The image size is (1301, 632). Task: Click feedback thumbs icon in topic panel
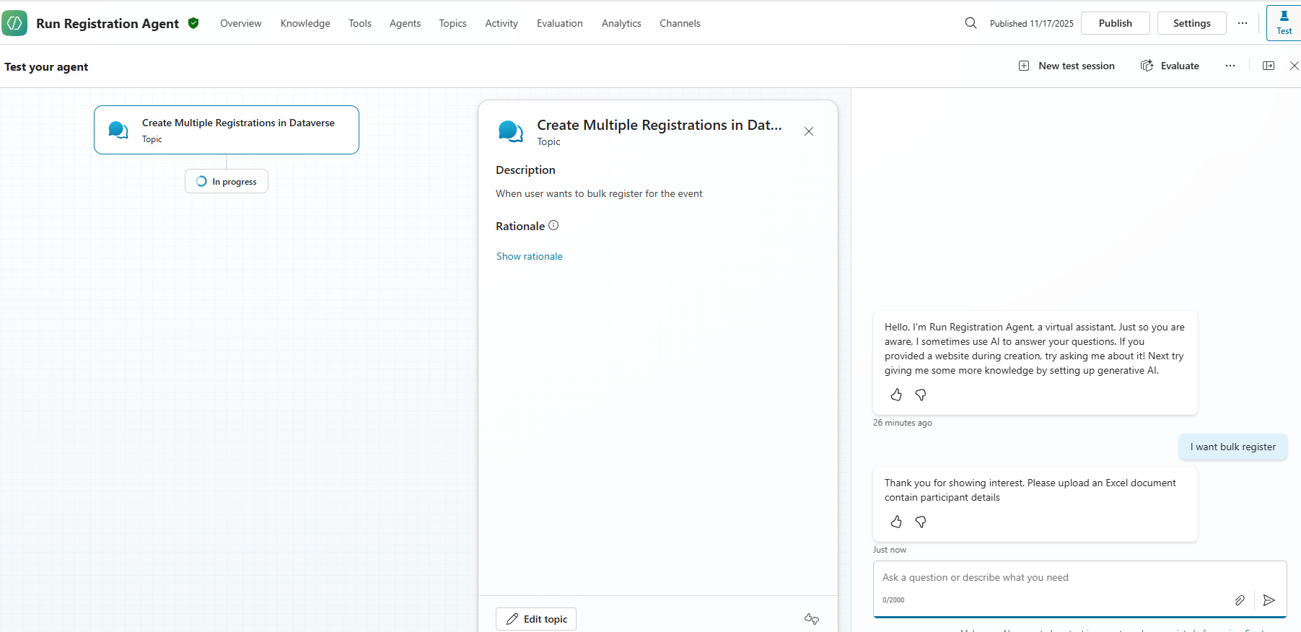click(x=812, y=619)
